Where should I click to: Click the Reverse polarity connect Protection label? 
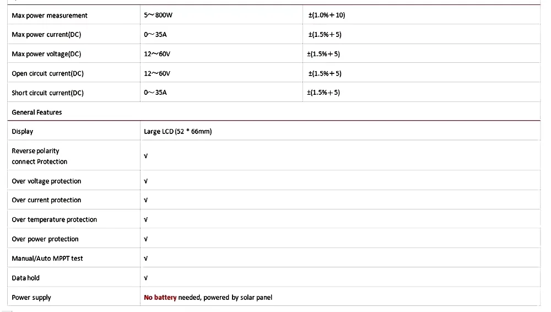coord(40,156)
